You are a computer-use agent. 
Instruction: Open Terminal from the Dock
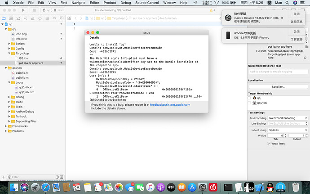coord(228,187)
